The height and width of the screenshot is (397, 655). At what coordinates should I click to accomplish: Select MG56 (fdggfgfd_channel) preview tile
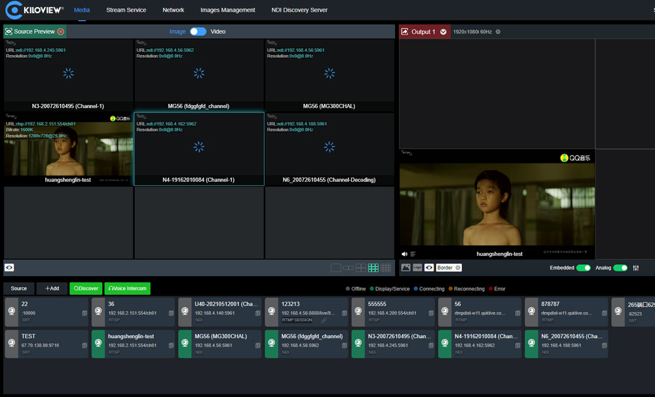[199, 75]
